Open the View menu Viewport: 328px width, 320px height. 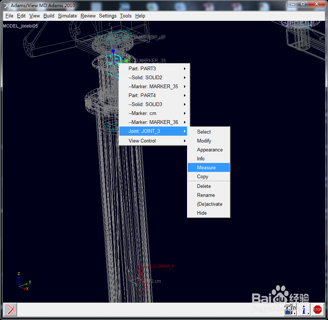click(x=35, y=16)
